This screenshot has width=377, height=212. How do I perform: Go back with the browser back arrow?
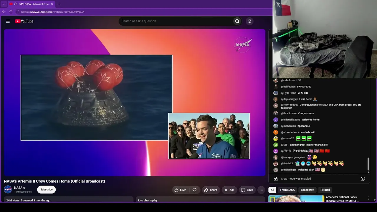(x=4, y=12)
